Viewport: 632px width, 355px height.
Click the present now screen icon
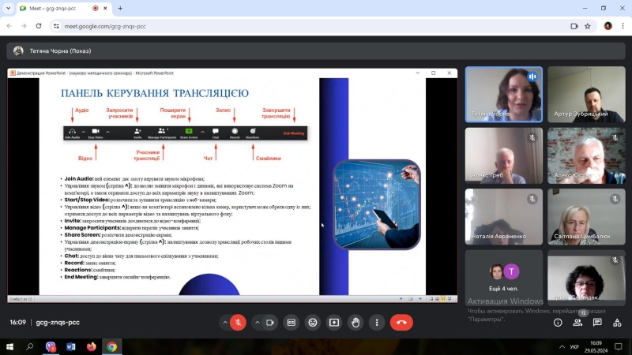[x=334, y=323]
